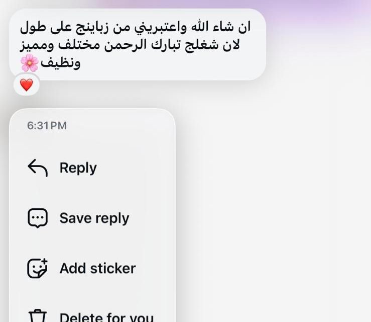Click the plus sign on sticker icon
The height and width of the screenshot is (322, 371).
(44, 261)
